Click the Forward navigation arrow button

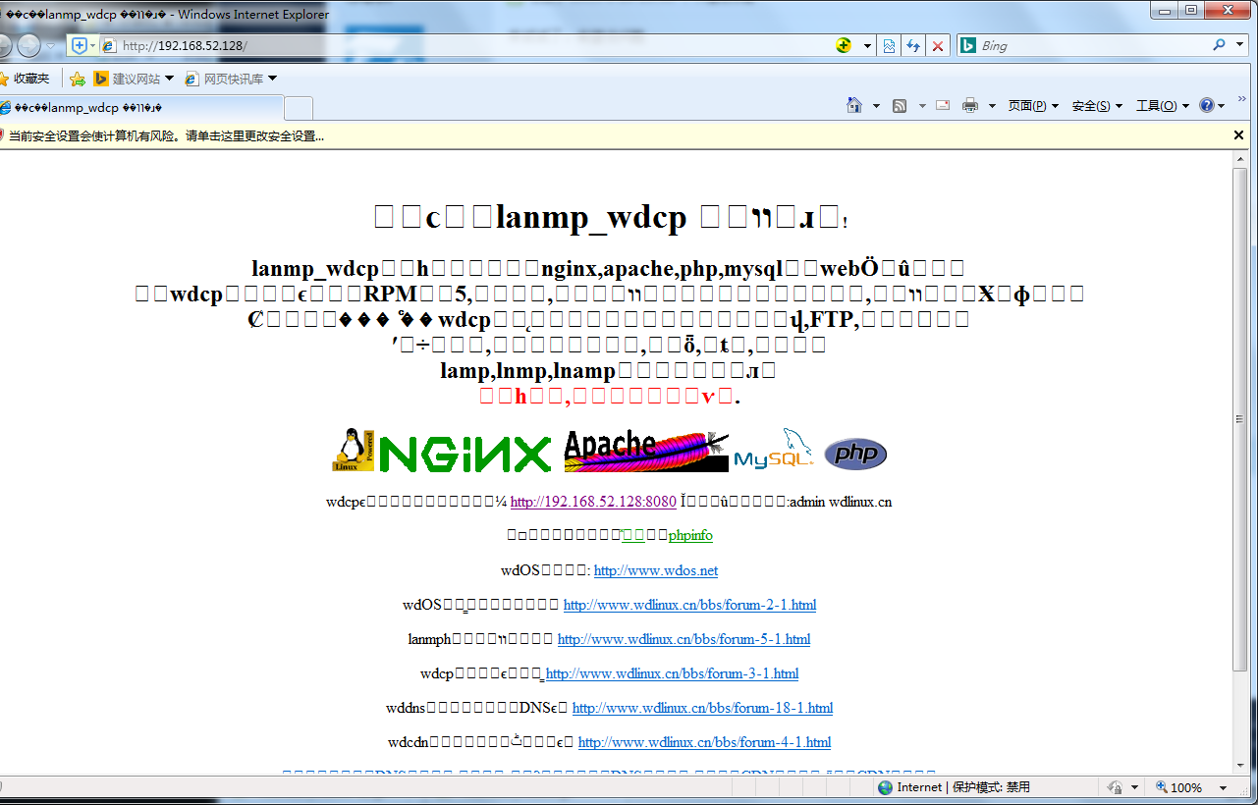coord(29,45)
